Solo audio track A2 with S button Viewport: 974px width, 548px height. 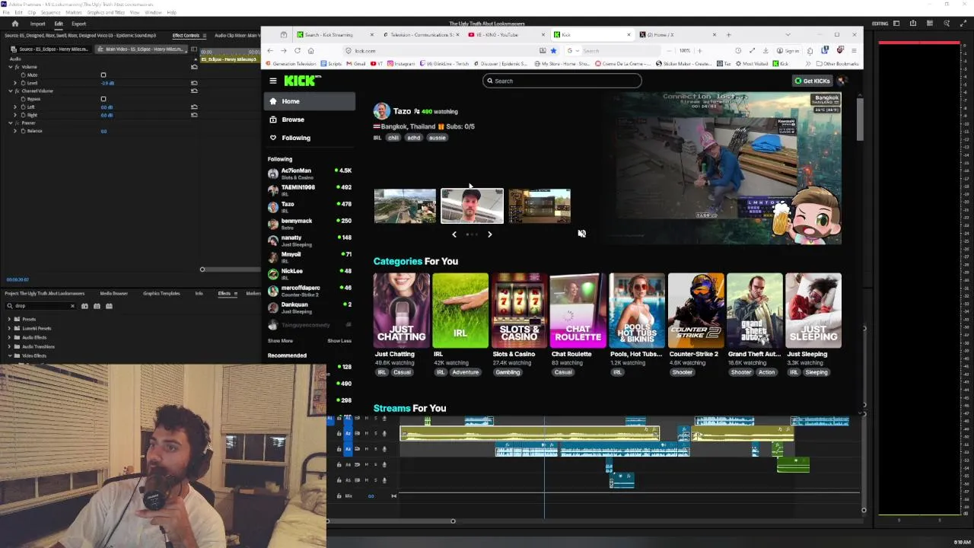374,433
